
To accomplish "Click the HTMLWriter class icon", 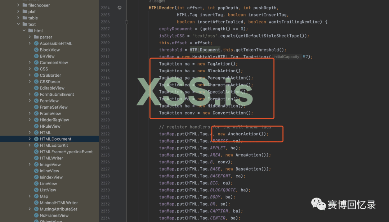I will (36, 158).
